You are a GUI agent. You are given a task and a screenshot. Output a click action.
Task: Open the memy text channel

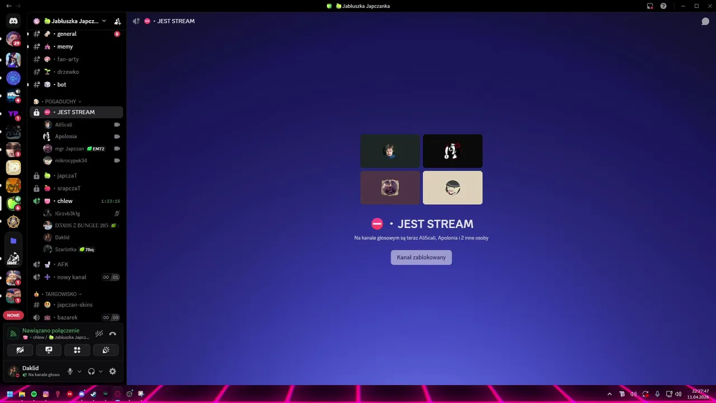click(x=77, y=46)
